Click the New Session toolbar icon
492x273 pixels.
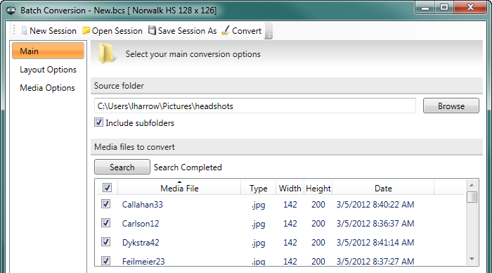24,30
